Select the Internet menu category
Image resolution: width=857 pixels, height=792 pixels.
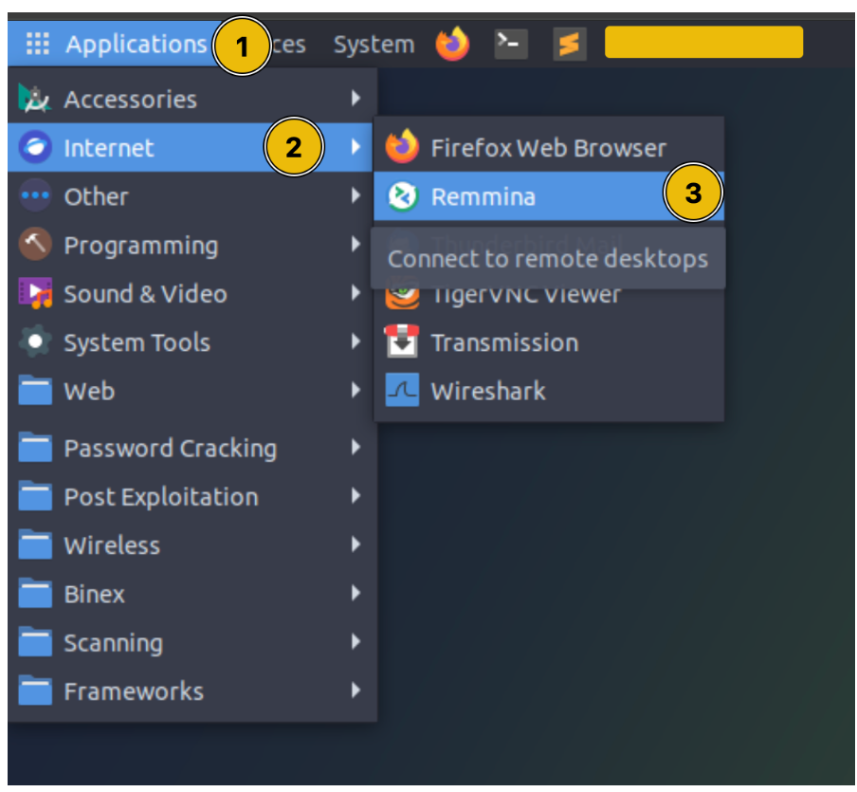(192, 147)
